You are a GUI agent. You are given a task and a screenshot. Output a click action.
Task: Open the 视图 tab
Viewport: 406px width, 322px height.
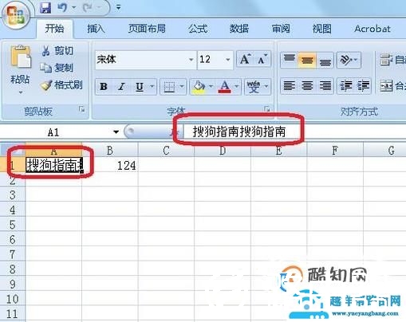coord(321,29)
